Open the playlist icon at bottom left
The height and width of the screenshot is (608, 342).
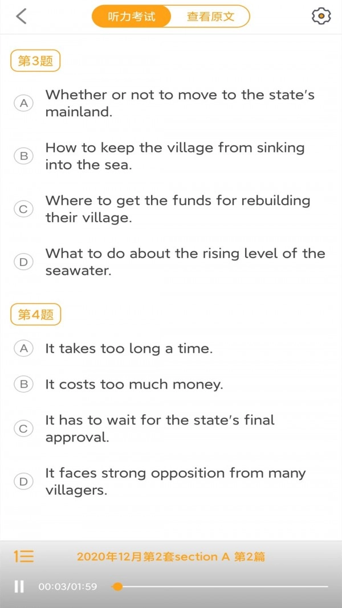pyautogui.click(x=23, y=557)
